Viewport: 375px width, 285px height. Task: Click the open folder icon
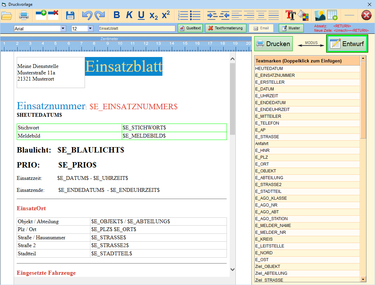pyautogui.click(x=7, y=15)
